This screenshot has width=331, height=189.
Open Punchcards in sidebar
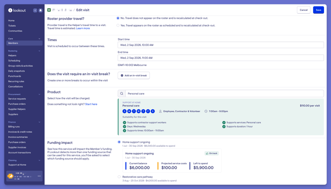pyautogui.click(x=14, y=76)
